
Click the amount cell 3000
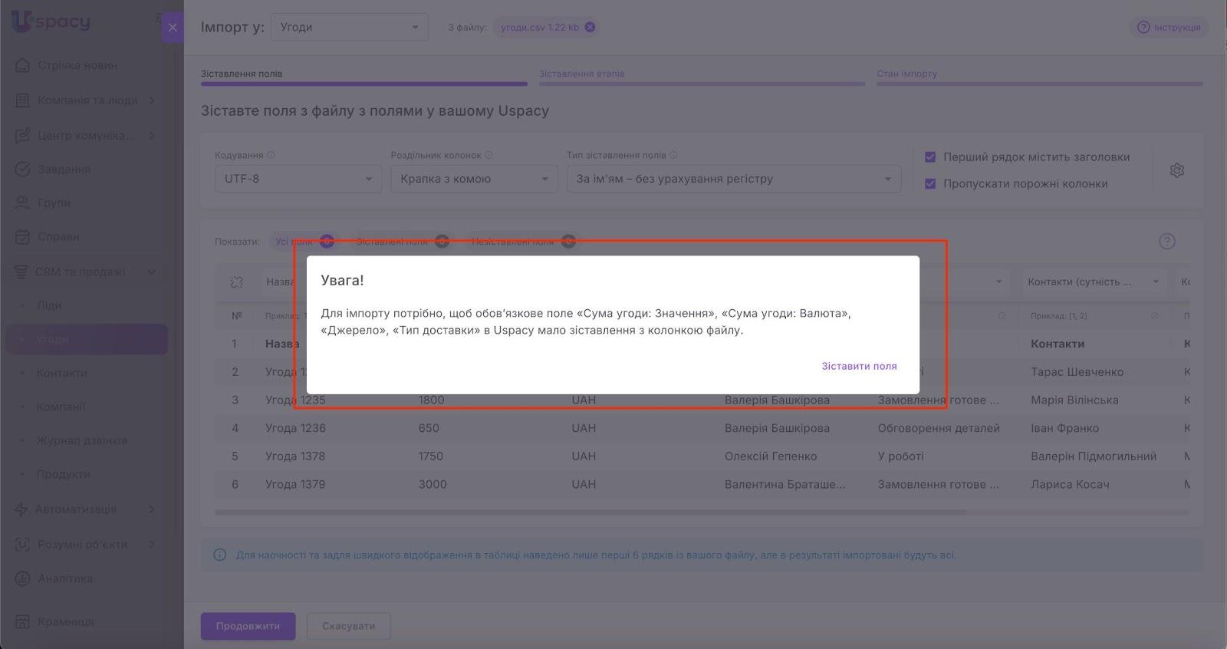(433, 485)
